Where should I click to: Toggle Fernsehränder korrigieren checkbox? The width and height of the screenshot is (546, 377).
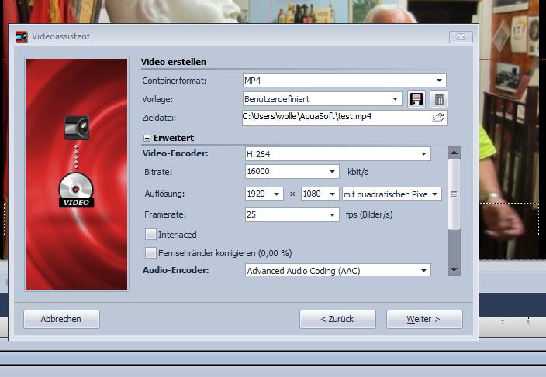pyautogui.click(x=151, y=252)
